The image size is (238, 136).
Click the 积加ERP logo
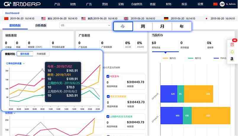pos(20,4)
